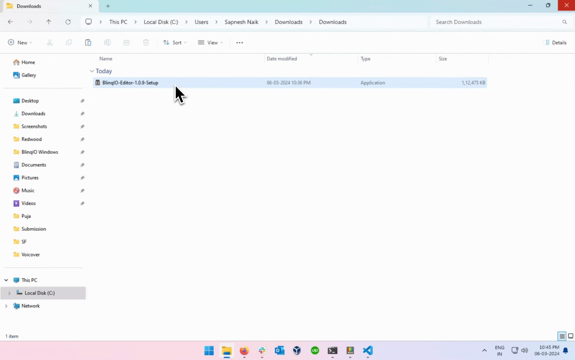
Task: Collapse the This PC tree node
Action: (x=6, y=280)
